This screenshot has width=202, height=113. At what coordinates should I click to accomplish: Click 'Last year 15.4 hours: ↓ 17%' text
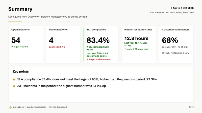click(136, 44)
